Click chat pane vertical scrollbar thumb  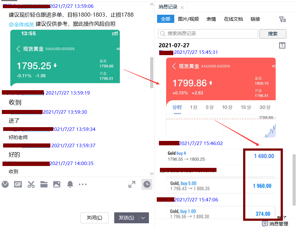point(151,73)
